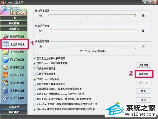Enable 关闭平滑卷动效果
This screenshot has width=158, height=119.
[34, 74]
